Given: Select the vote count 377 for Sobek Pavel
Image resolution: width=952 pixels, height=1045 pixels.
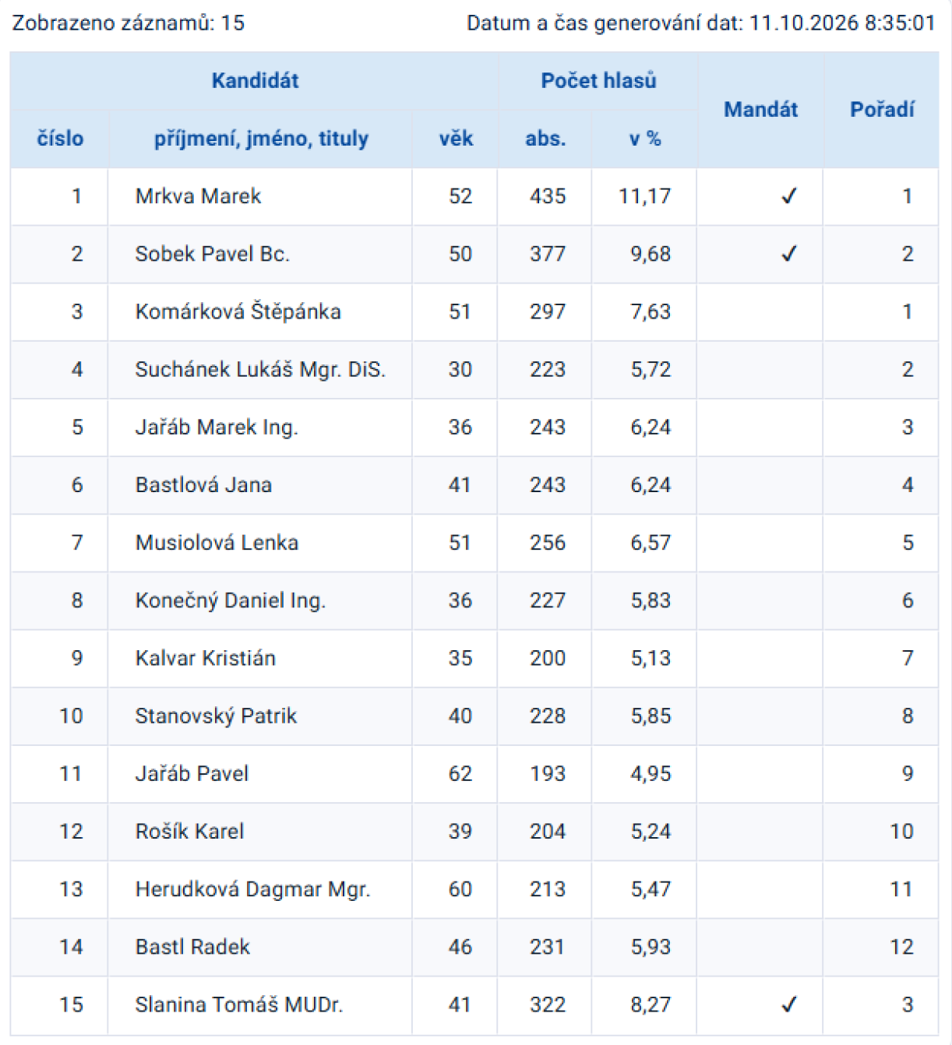Looking at the screenshot, I should click(x=548, y=254).
